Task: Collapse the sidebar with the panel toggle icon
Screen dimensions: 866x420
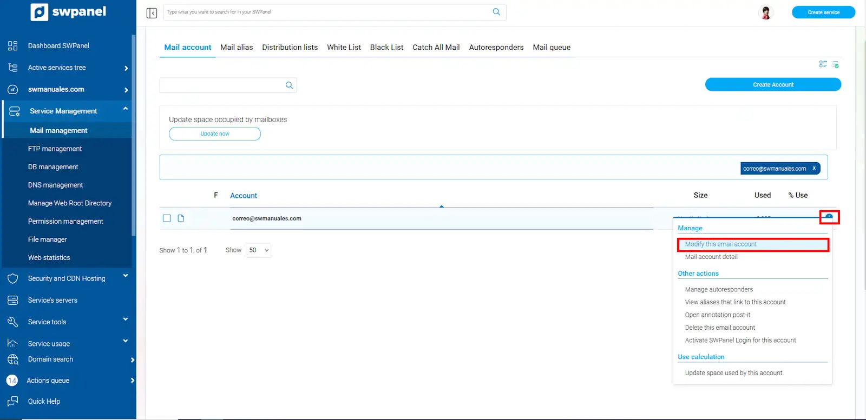Action: click(x=152, y=12)
